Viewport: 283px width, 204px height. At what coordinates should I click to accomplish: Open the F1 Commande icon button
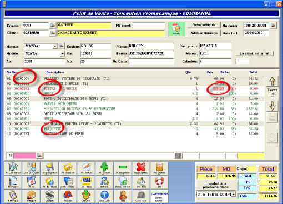coord(13,168)
